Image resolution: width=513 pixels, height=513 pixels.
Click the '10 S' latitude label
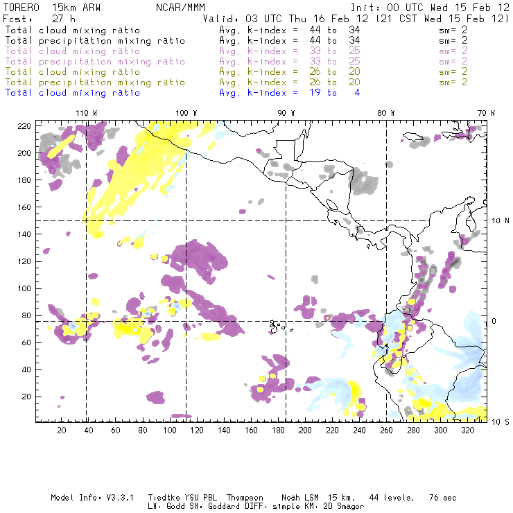501,422
